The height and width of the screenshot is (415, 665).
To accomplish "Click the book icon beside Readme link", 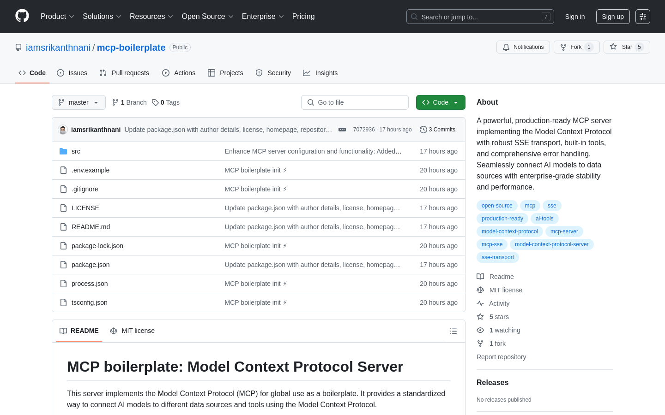I will coord(480,277).
